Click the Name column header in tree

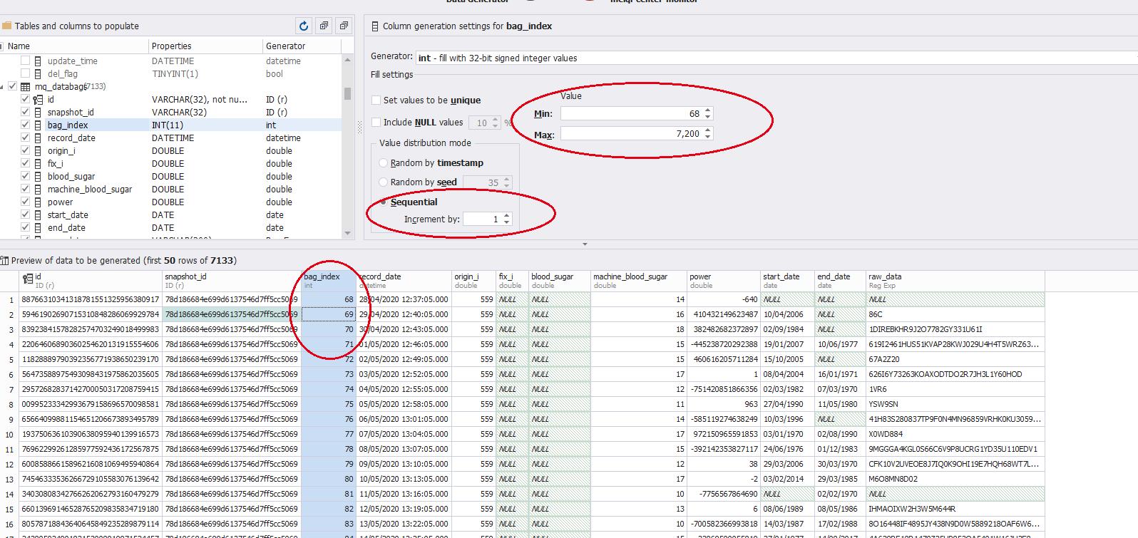tap(75, 46)
